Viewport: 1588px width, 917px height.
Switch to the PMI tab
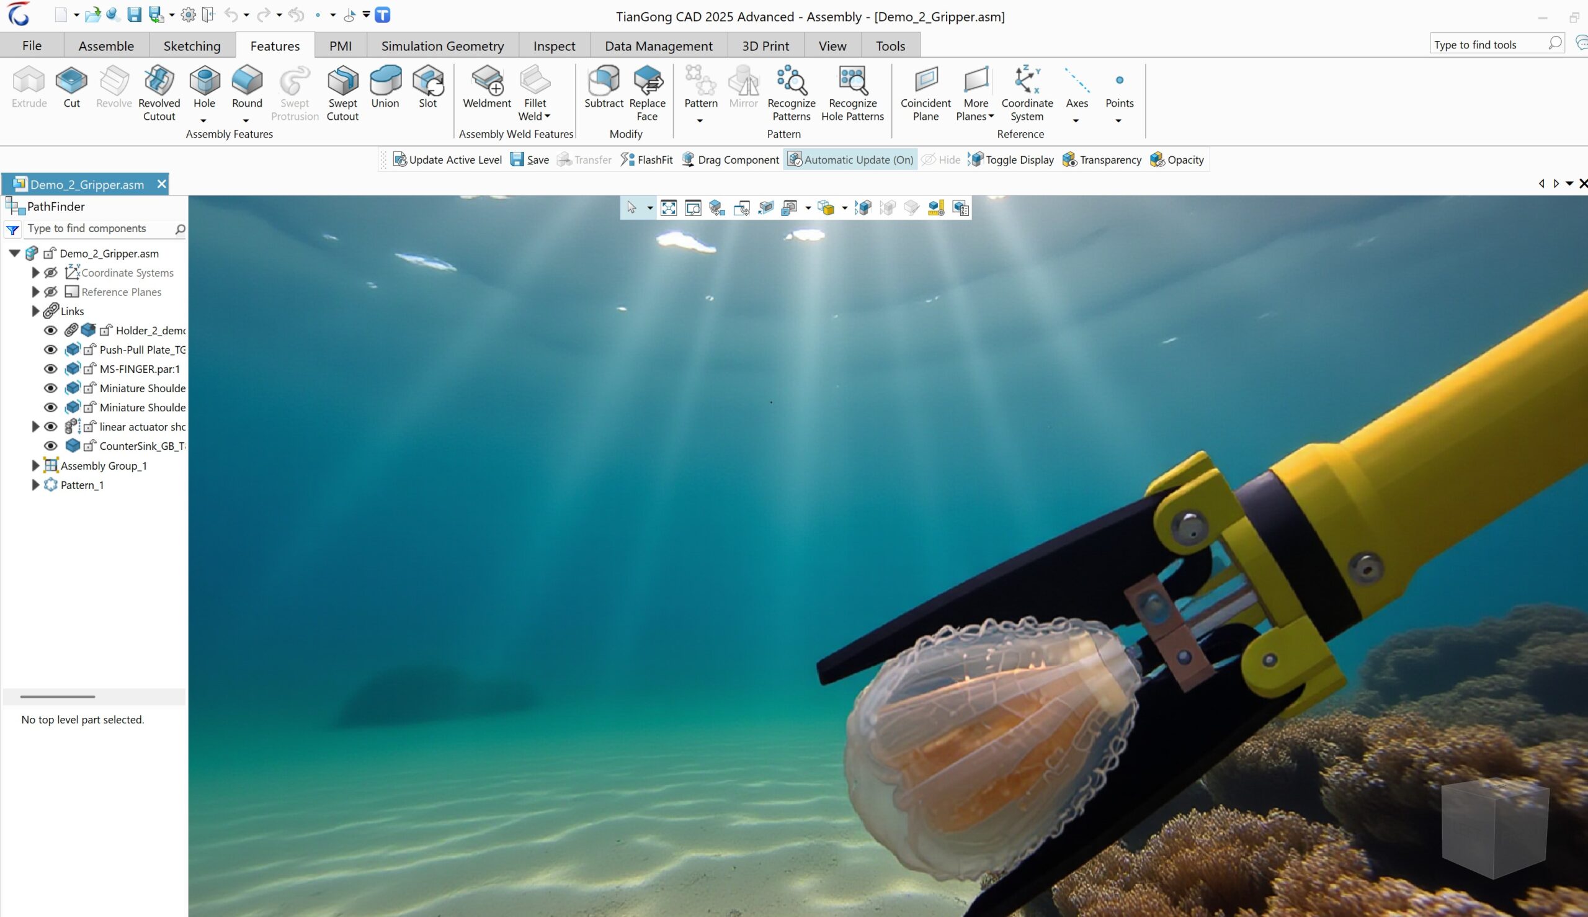(x=341, y=45)
